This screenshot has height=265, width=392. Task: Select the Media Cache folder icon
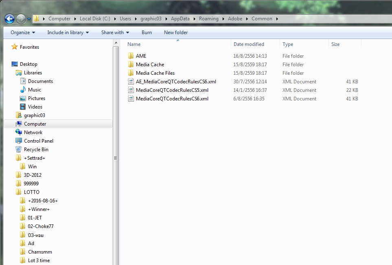coord(131,64)
